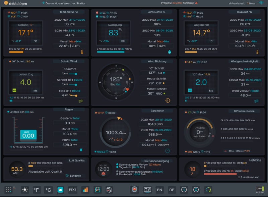
Task: Click the Taupunkt °C panel title
Action: click(x=244, y=12)
